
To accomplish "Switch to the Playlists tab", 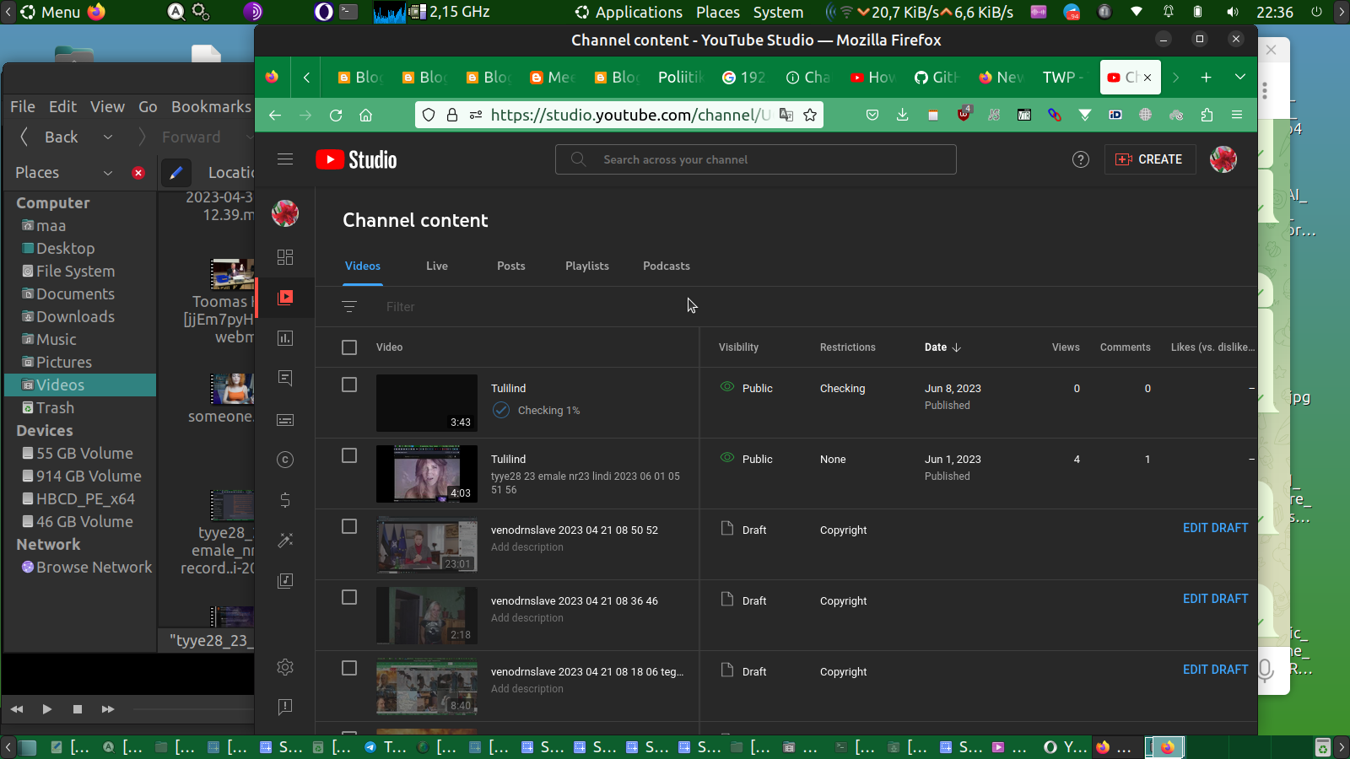I will pos(586,266).
